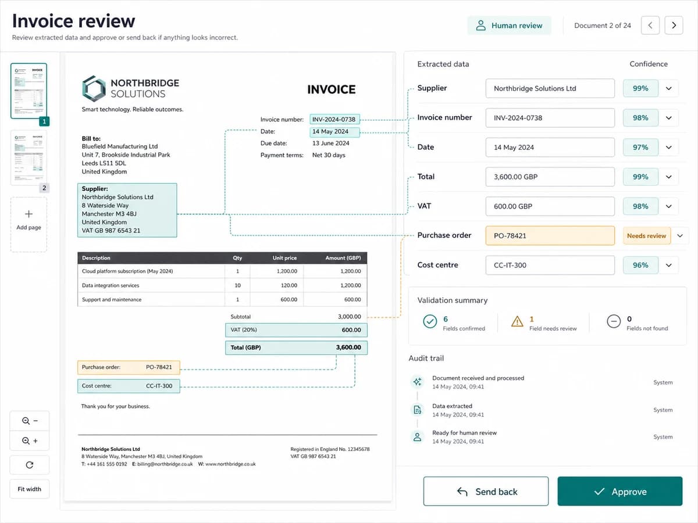
Task: Go to the previous document arrow
Action: (650, 26)
